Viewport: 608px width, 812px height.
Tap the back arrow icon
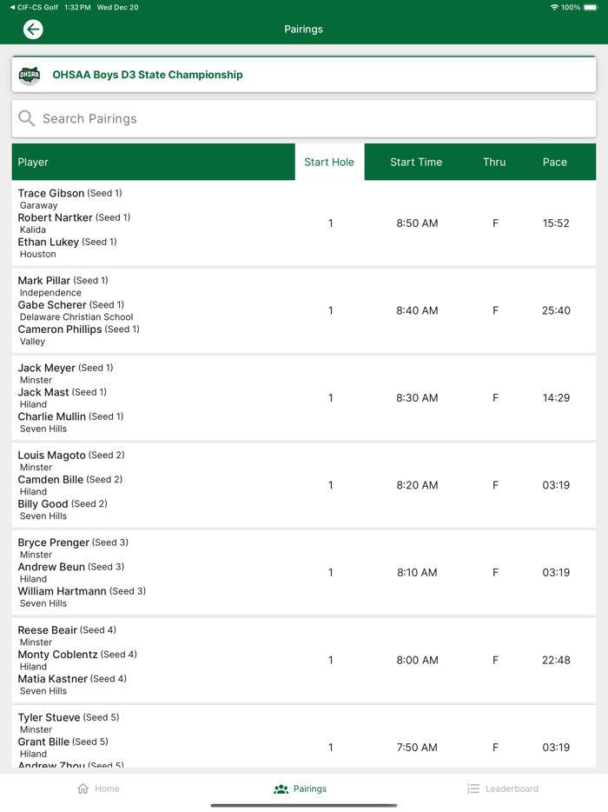pyautogui.click(x=33, y=29)
